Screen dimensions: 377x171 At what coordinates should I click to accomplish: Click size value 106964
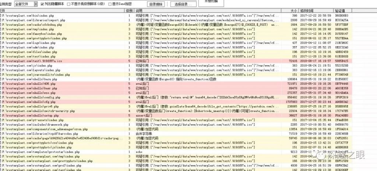pyautogui.click(x=292, y=79)
